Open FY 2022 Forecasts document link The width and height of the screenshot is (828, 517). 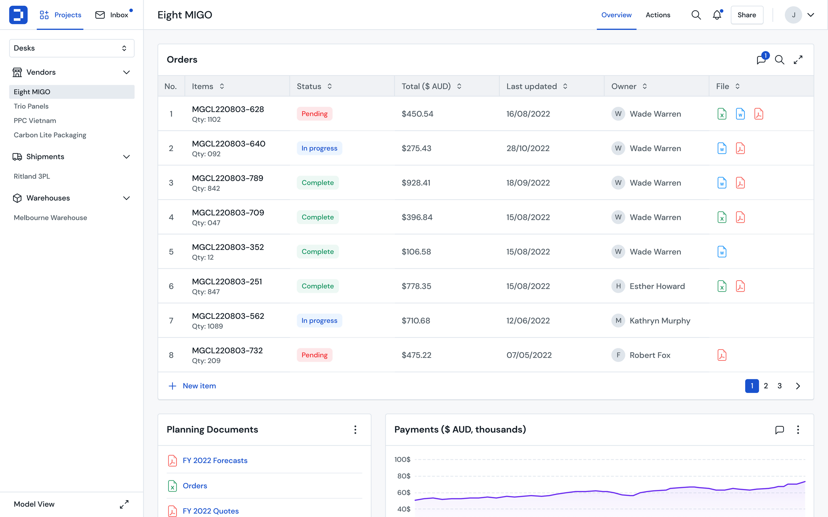[215, 460]
